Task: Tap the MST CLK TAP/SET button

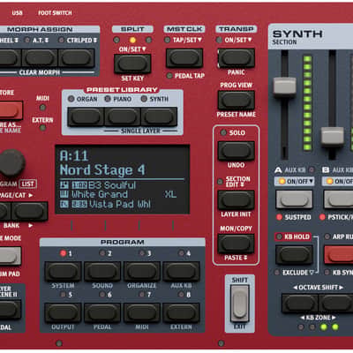Action: pyautogui.click(x=184, y=57)
